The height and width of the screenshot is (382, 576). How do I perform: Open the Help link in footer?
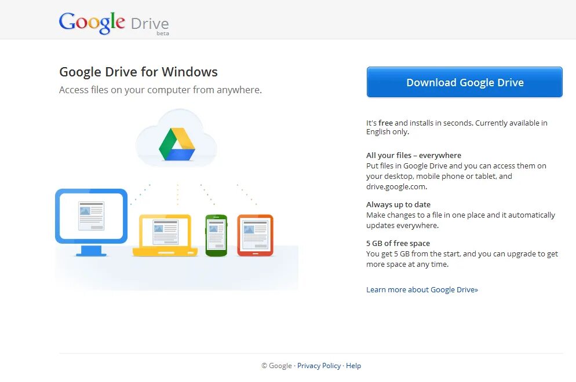pos(353,365)
